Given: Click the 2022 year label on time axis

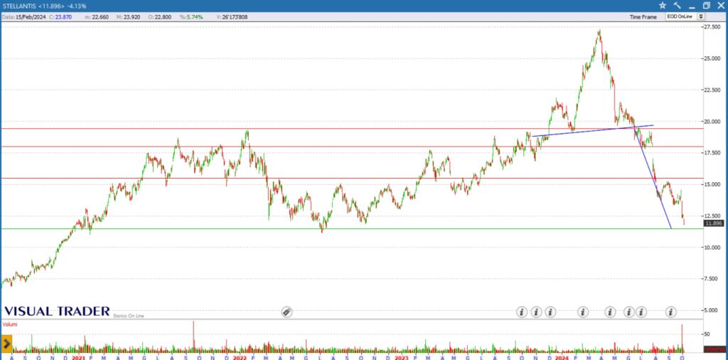Looking at the screenshot, I should 240,358.
